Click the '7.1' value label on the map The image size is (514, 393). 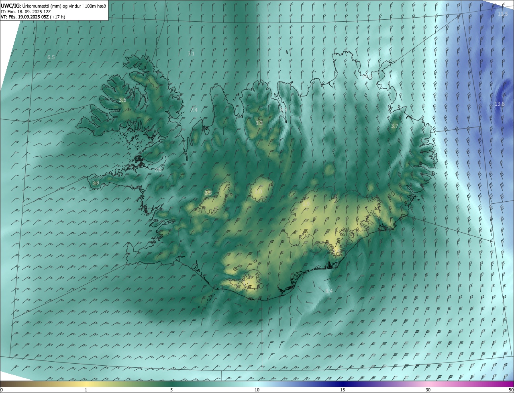191,53
